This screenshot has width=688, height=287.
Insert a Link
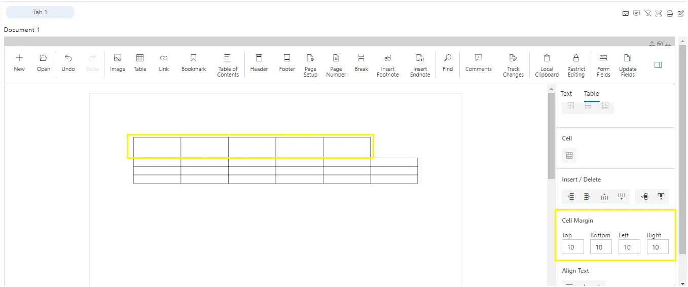(x=164, y=63)
